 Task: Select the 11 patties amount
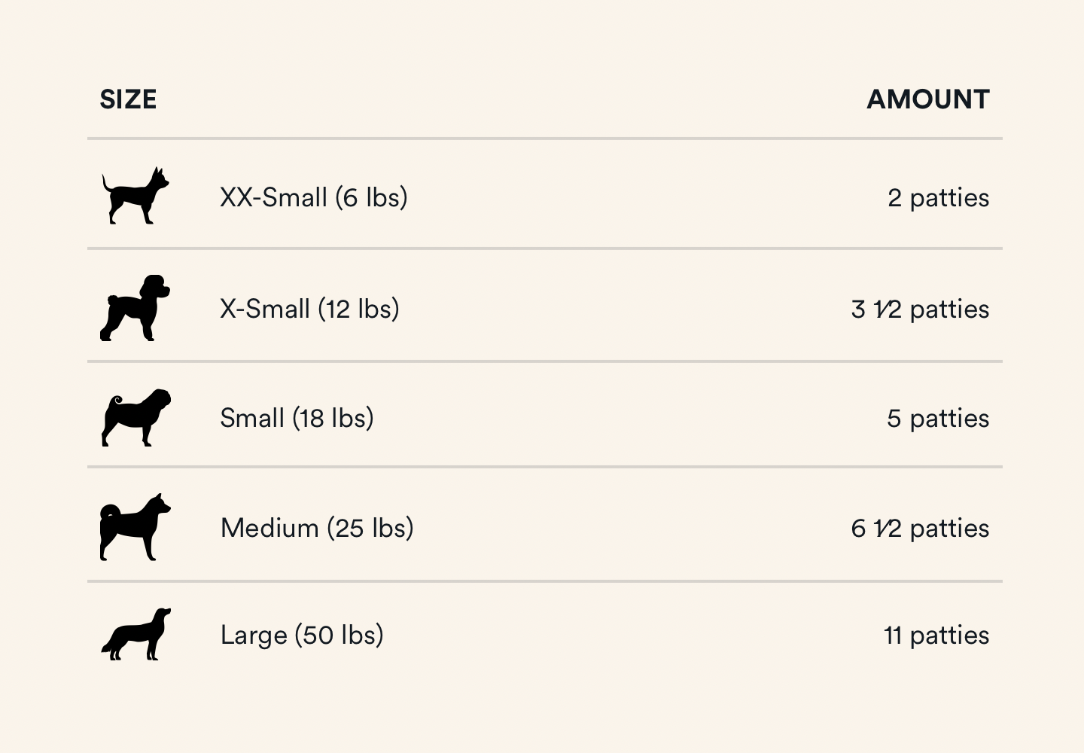(x=936, y=636)
